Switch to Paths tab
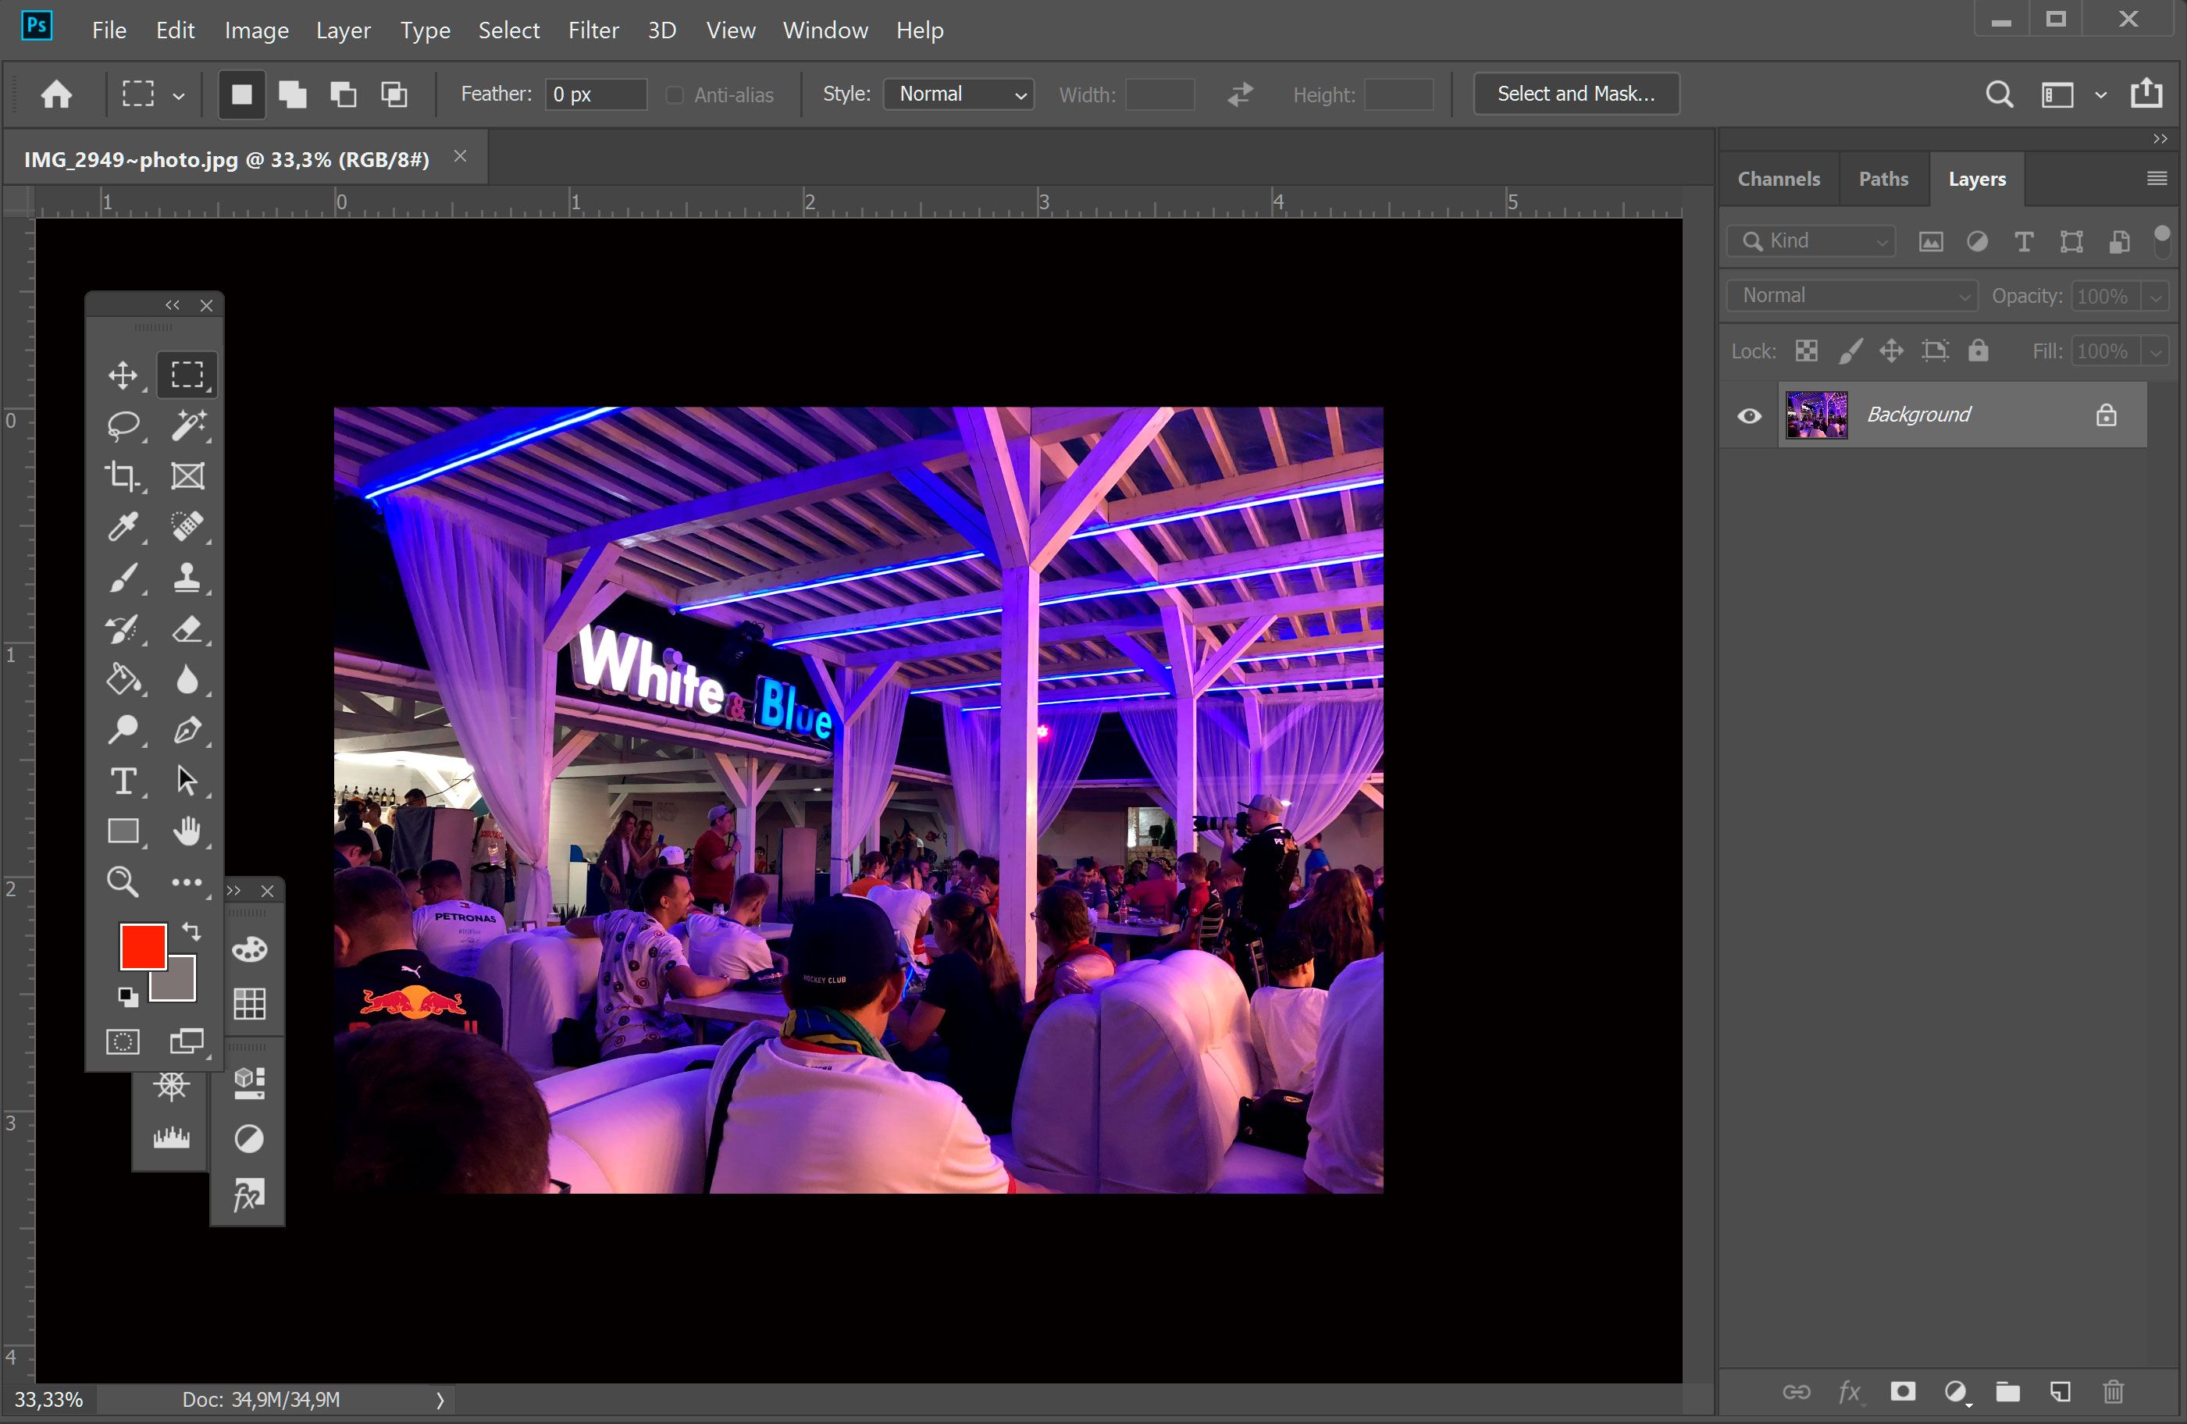The image size is (2187, 1424). [1882, 179]
